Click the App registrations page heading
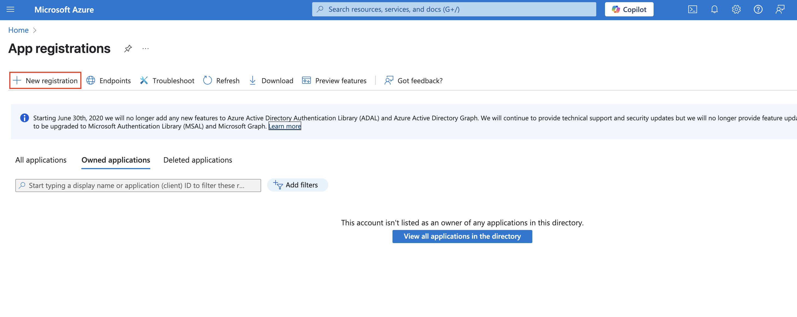Screen dimensions: 797x317 [x=59, y=49]
